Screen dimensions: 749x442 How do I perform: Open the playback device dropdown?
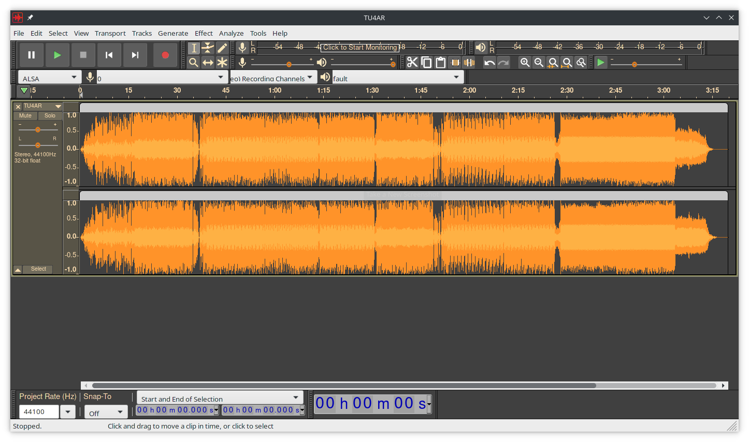pos(397,78)
